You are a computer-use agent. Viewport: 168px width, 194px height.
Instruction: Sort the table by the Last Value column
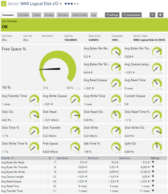(62, 158)
